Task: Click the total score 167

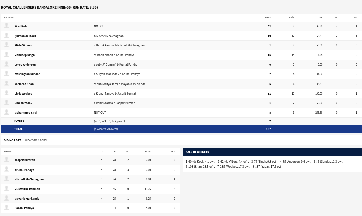Action: [268, 129]
